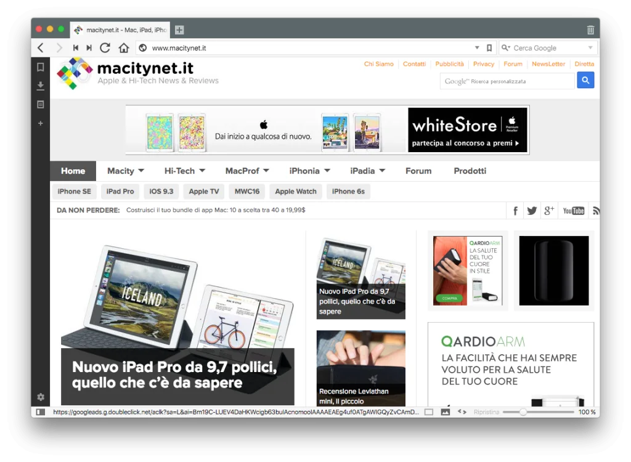Click the Apple TV tag
Screen dimensions: 631x462
click(204, 192)
